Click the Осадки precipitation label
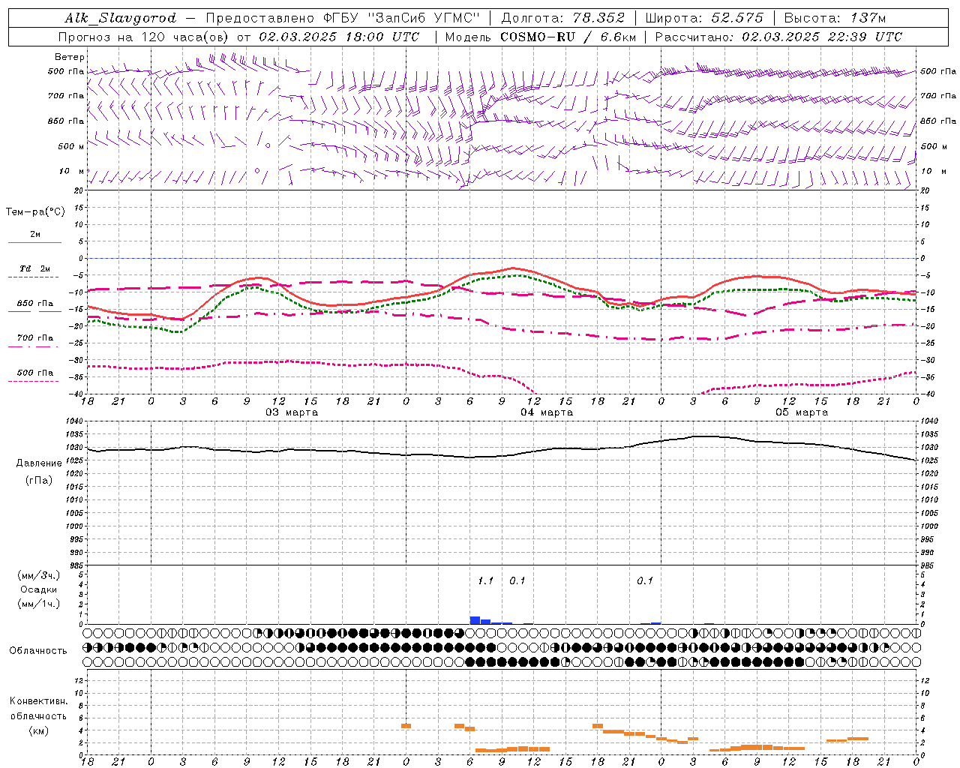The width and height of the screenshot is (960, 768). pyautogui.click(x=39, y=589)
